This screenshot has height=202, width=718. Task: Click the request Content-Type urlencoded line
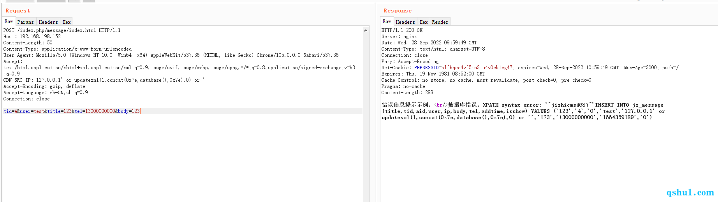(x=67, y=49)
